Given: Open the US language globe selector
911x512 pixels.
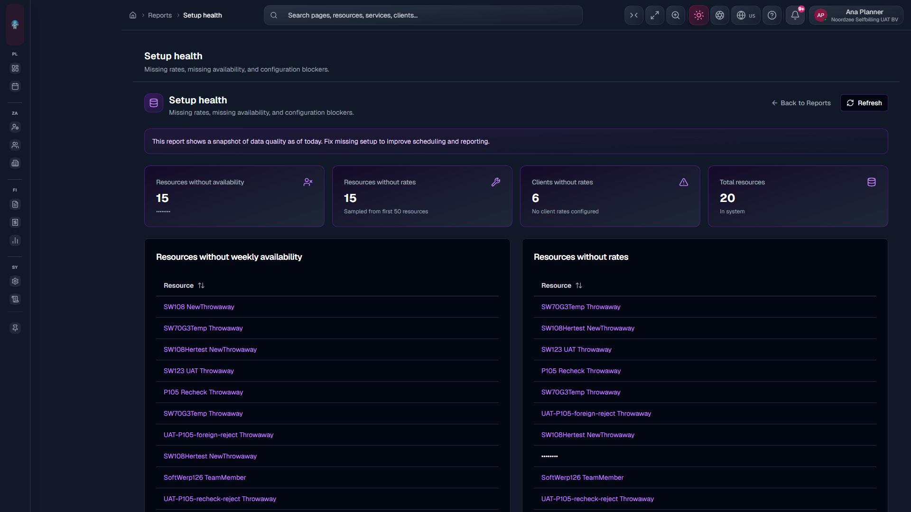Looking at the screenshot, I should (x=746, y=15).
